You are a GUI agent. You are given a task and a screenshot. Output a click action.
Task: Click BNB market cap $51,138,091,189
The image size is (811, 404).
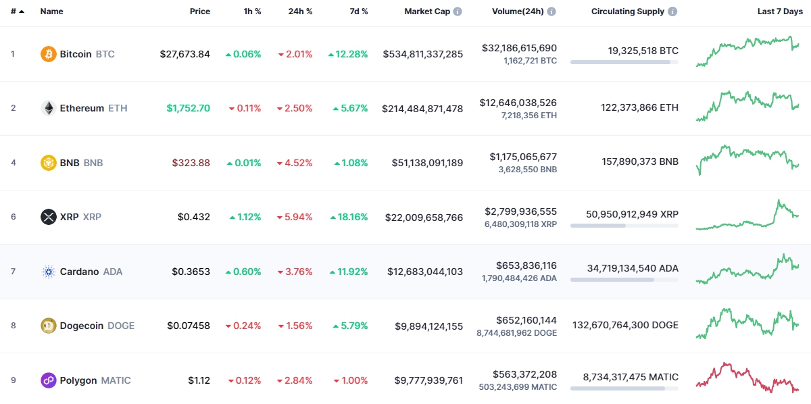tap(428, 163)
